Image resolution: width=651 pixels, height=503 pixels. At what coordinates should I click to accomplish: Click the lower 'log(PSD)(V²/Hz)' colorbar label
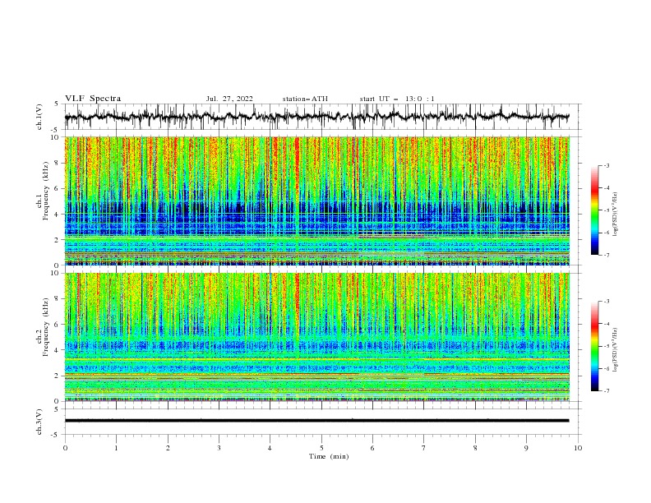(615, 349)
